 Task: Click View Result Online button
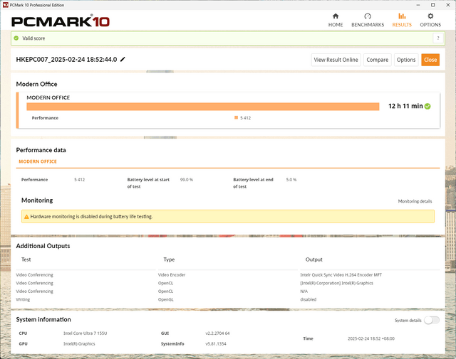336,60
